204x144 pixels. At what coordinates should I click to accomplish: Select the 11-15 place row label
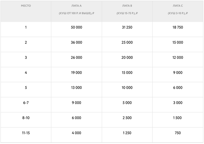pos(26,133)
